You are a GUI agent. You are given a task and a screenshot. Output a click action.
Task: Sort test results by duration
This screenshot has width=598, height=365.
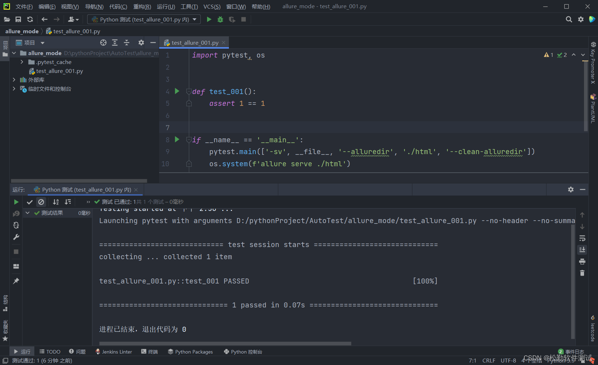[x=68, y=202]
